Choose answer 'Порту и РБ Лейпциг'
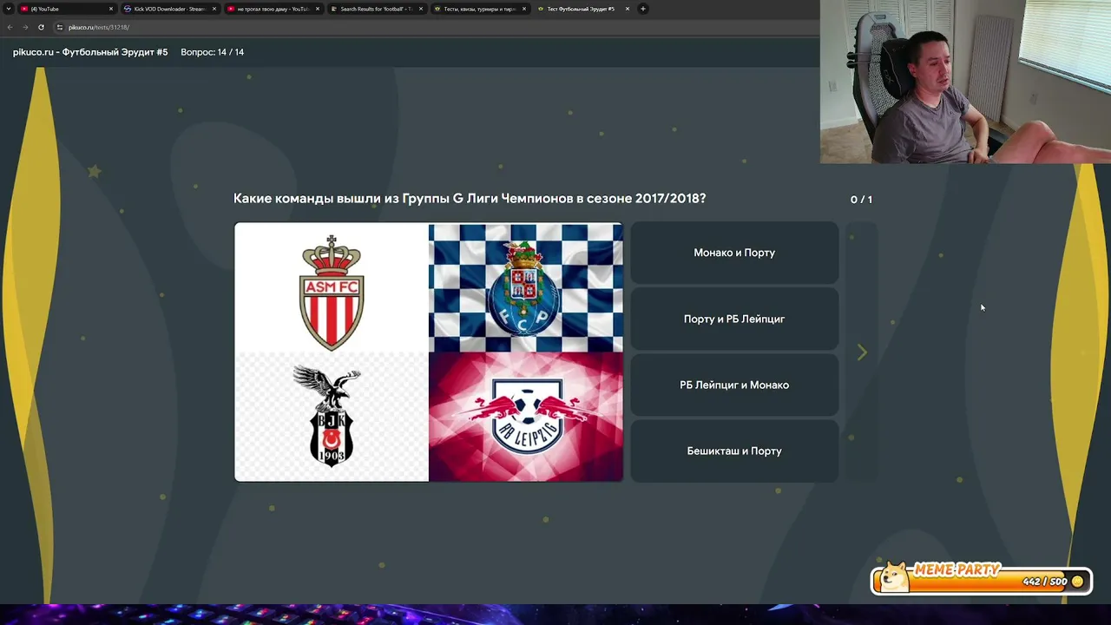This screenshot has height=625, width=1111. point(734,319)
